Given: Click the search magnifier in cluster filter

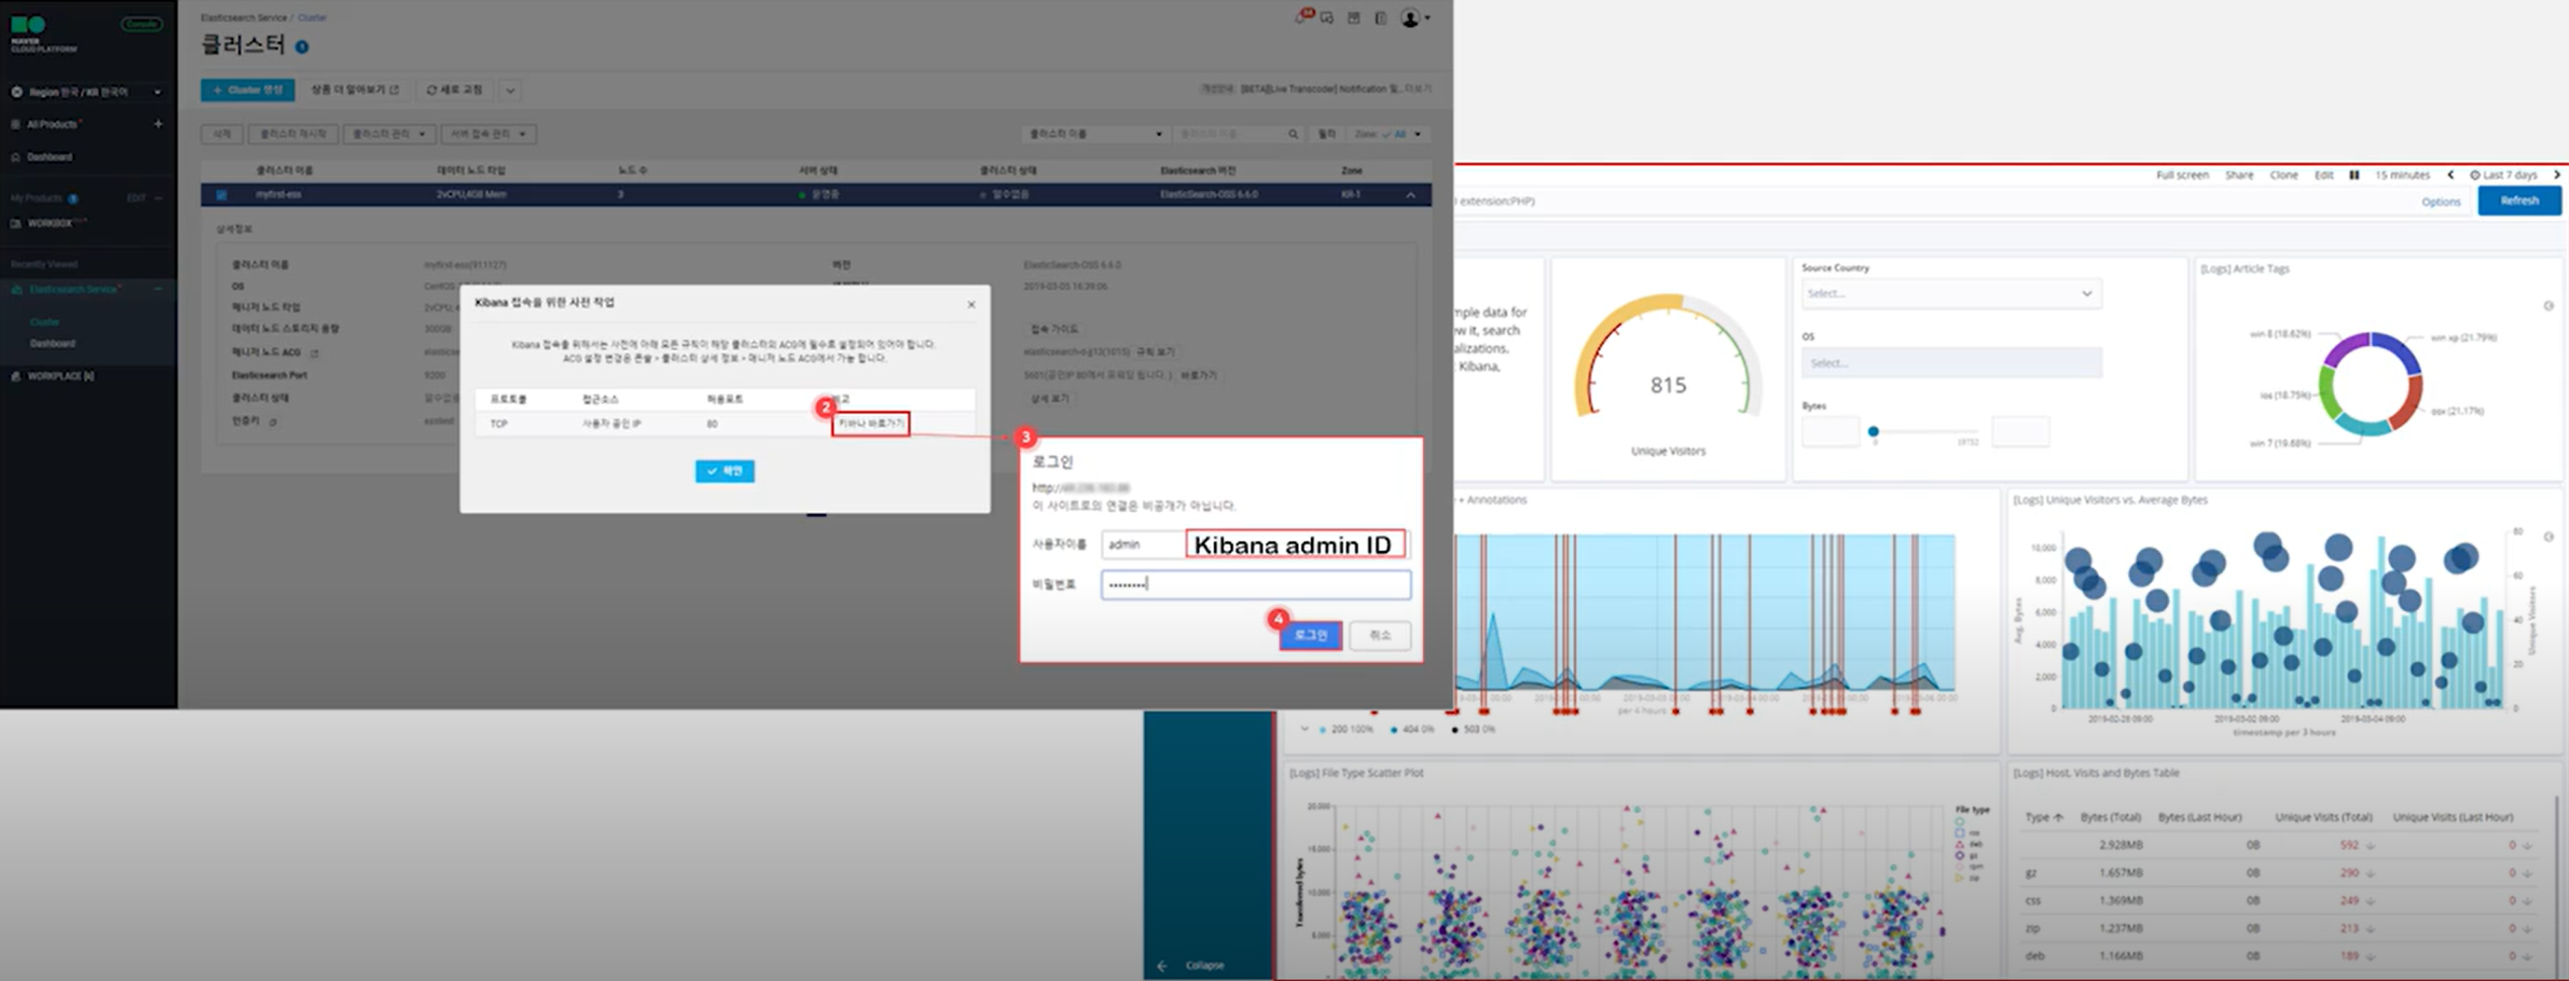Looking at the screenshot, I should click(x=1292, y=133).
